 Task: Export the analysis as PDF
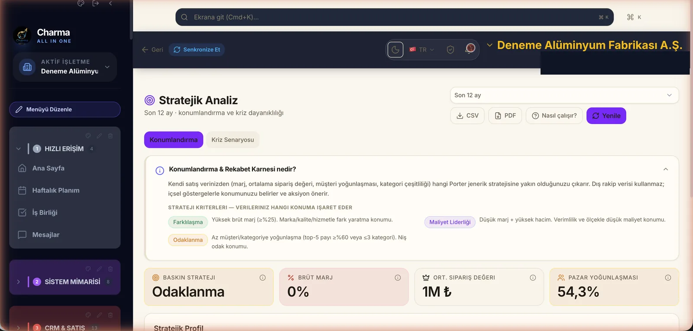[505, 116]
